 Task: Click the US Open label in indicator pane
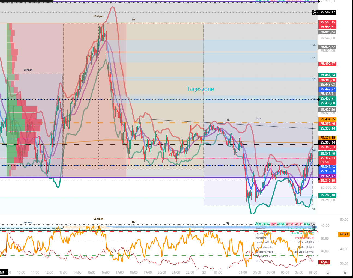point(98,219)
